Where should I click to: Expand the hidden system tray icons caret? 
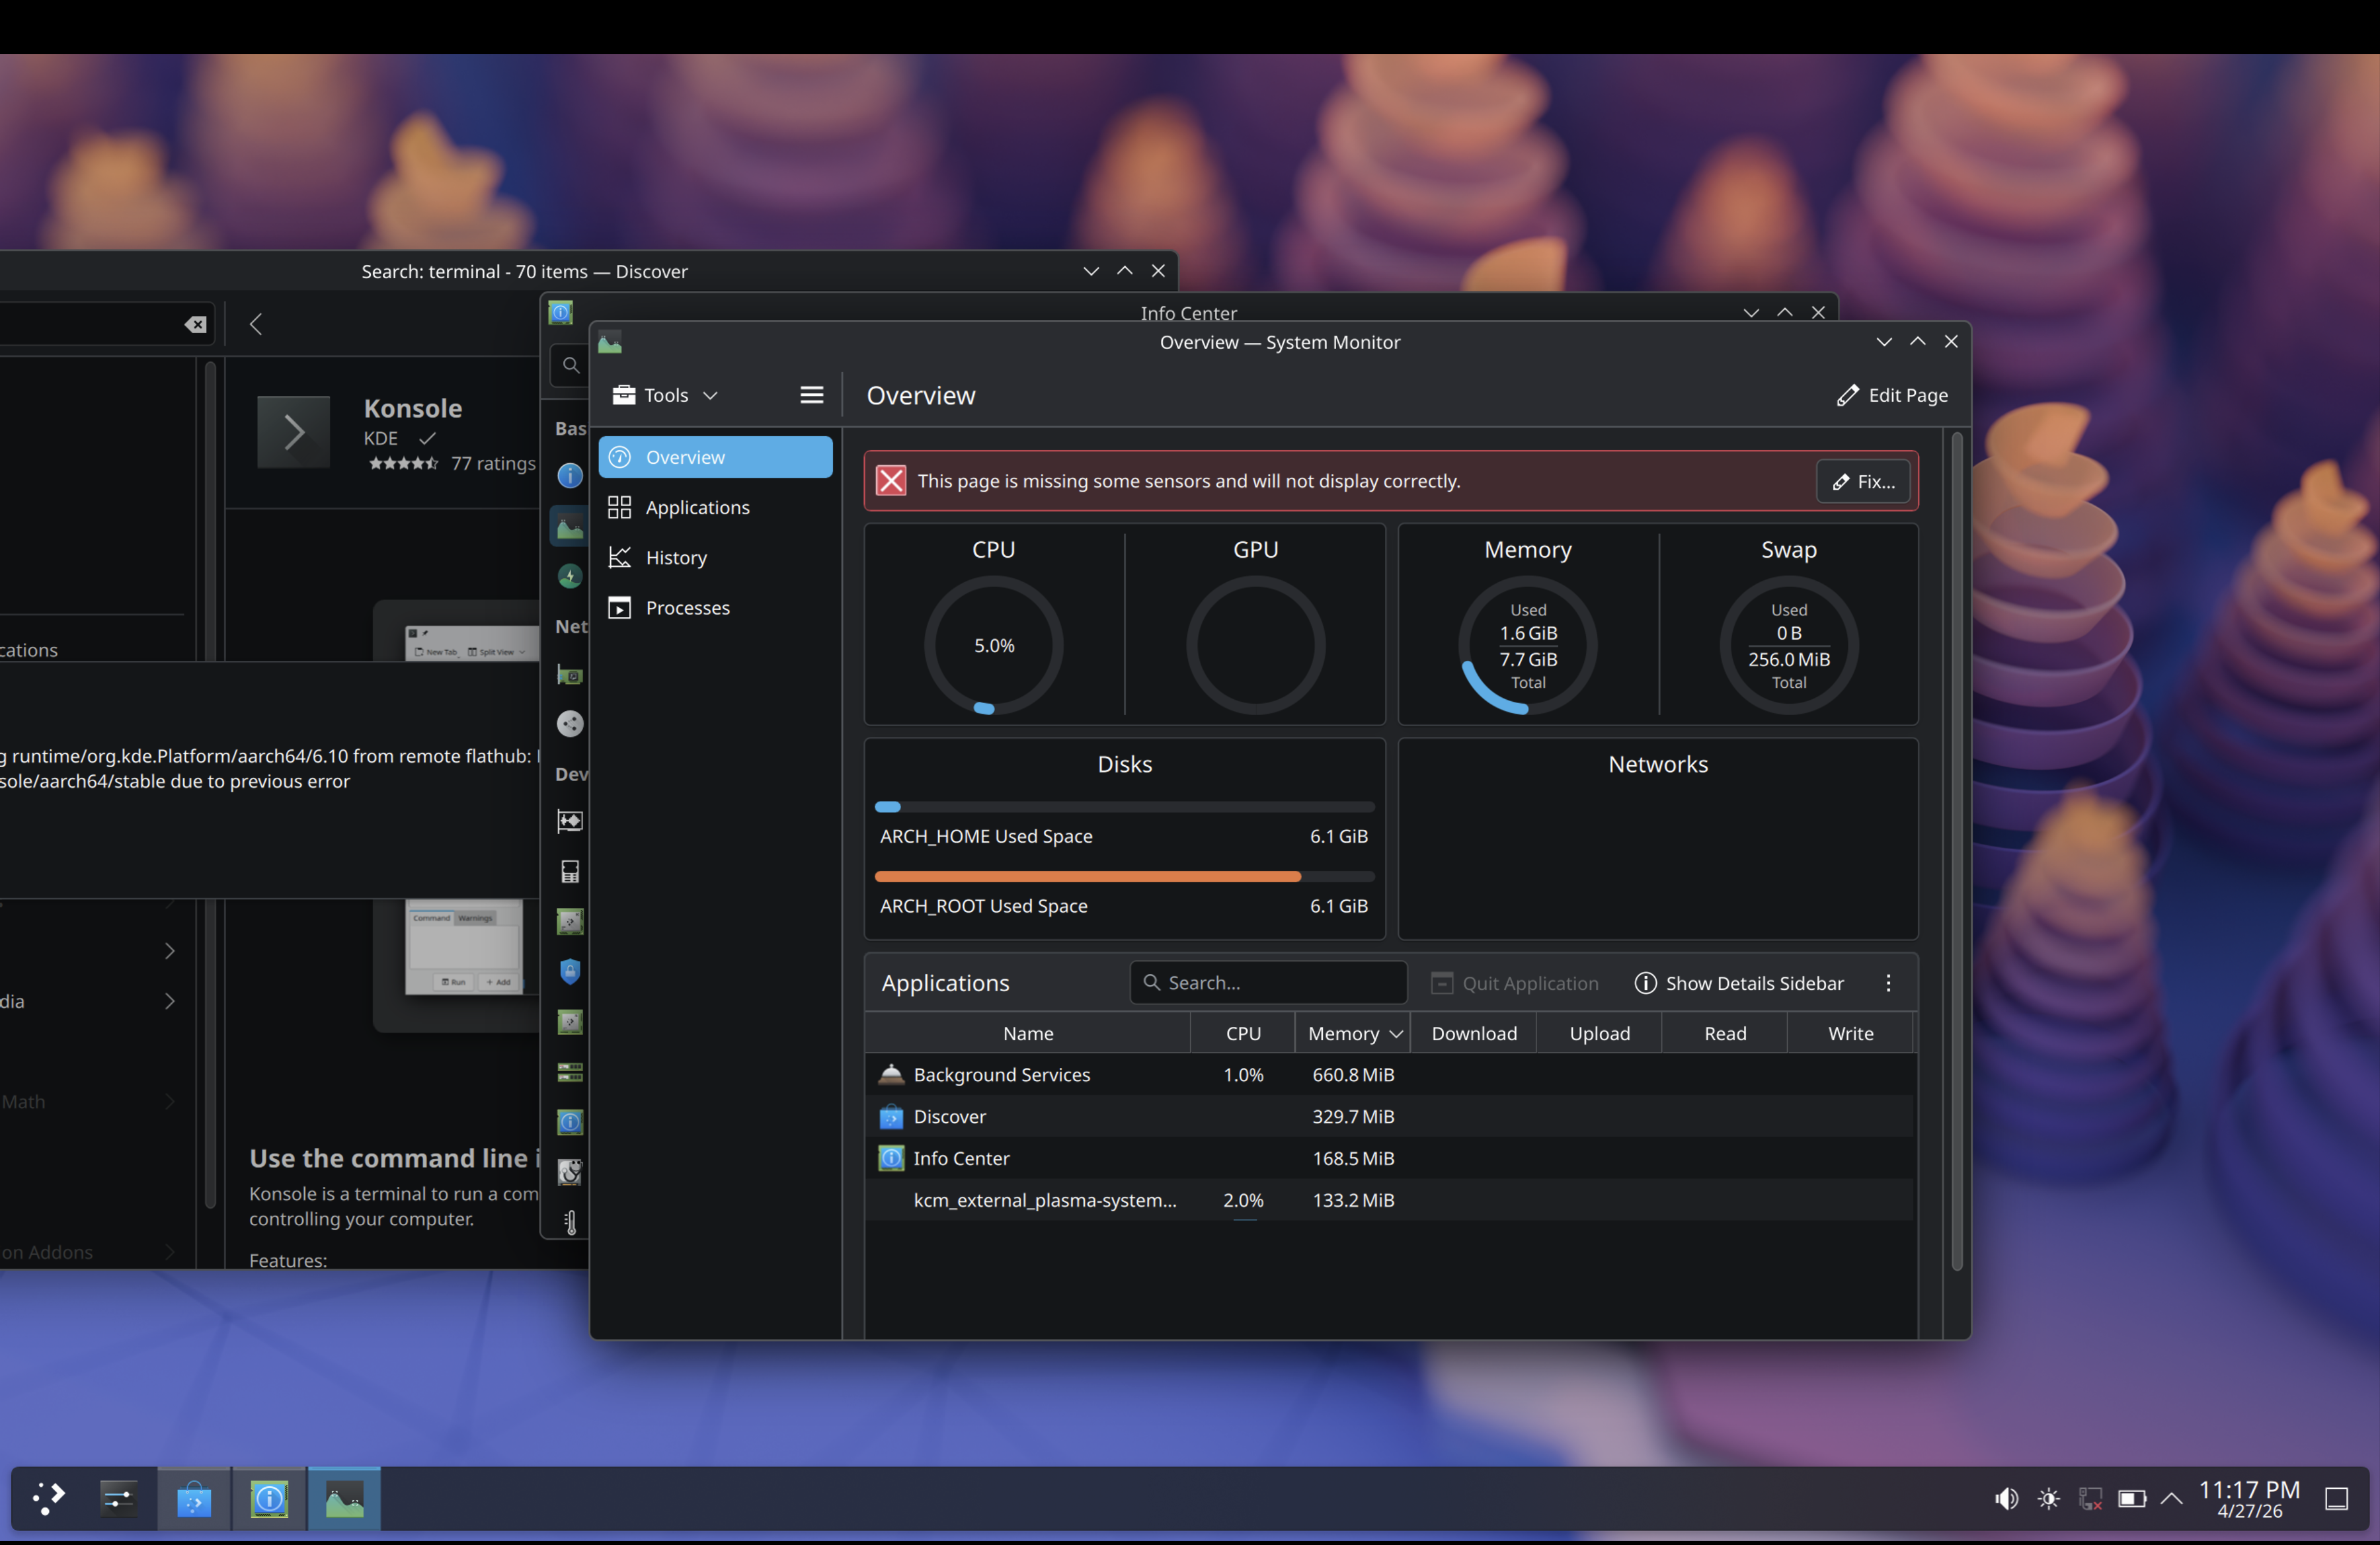click(x=2171, y=1498)
